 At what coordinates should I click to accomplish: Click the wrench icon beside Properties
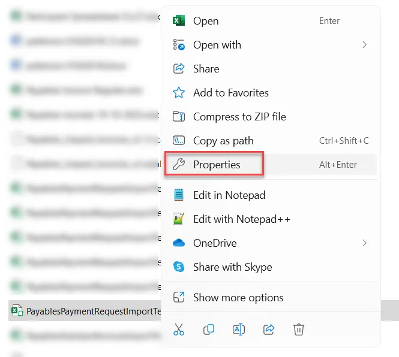pyautogui.click(x=179, y=165)
